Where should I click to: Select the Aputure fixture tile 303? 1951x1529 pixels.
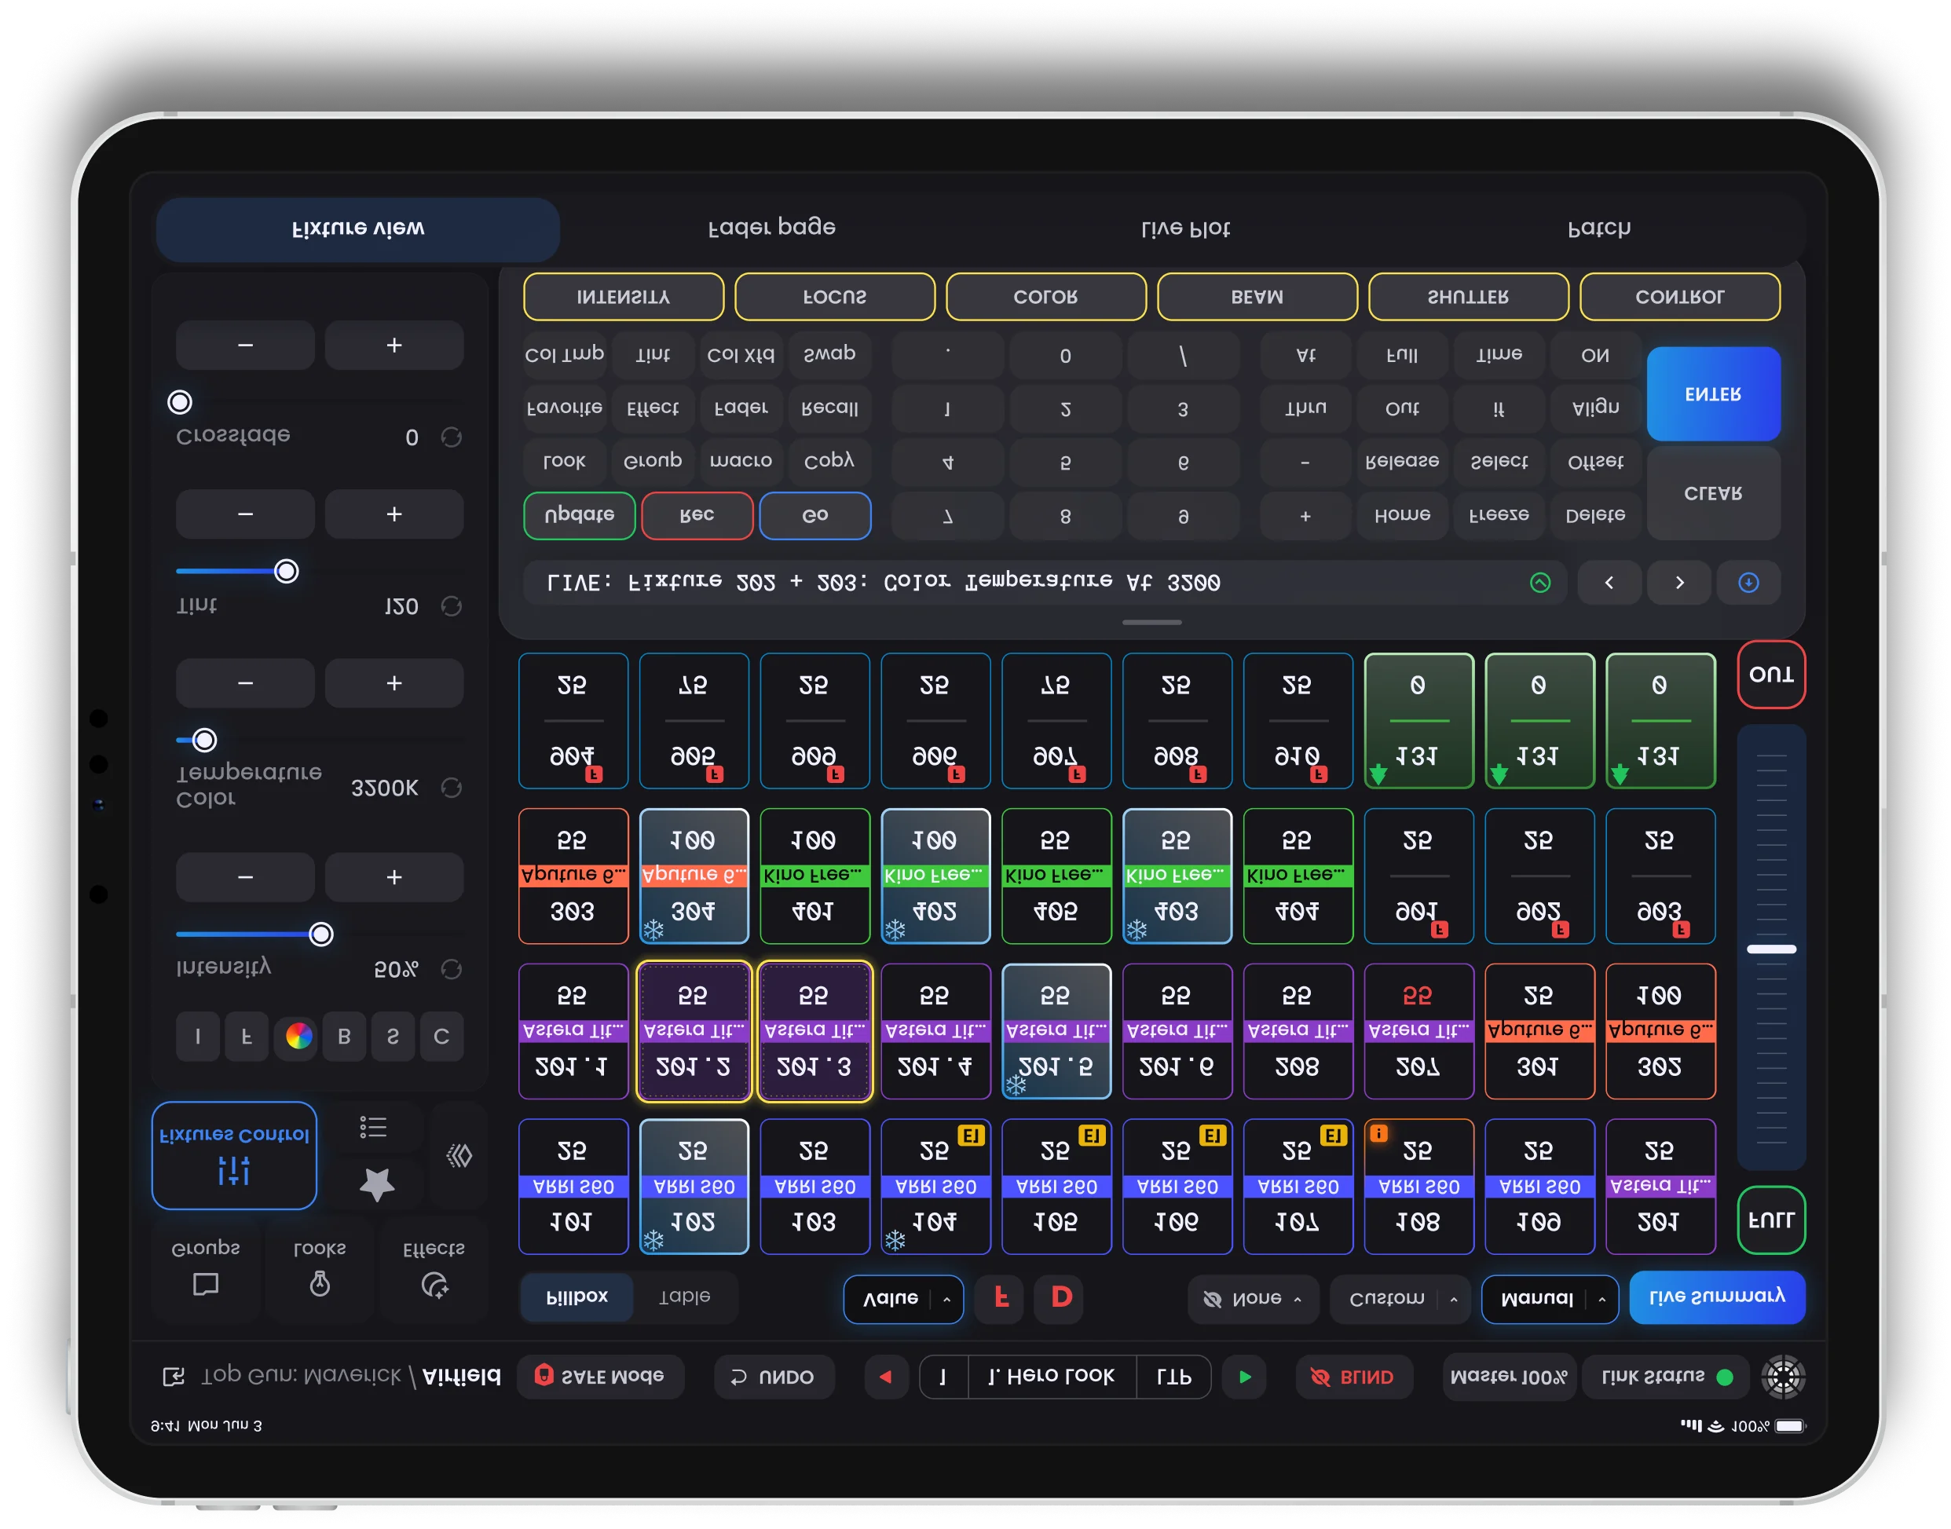click(x=573, y=876)
